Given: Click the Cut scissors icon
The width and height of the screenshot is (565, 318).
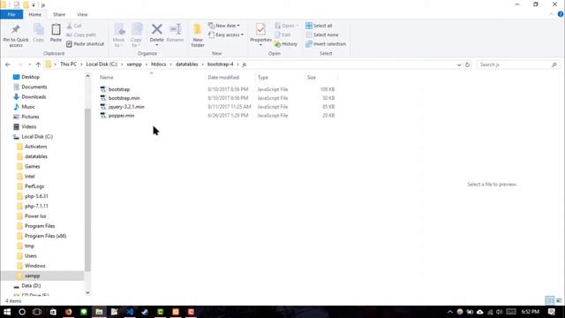Looking at the screenshot, I should 74,26.
